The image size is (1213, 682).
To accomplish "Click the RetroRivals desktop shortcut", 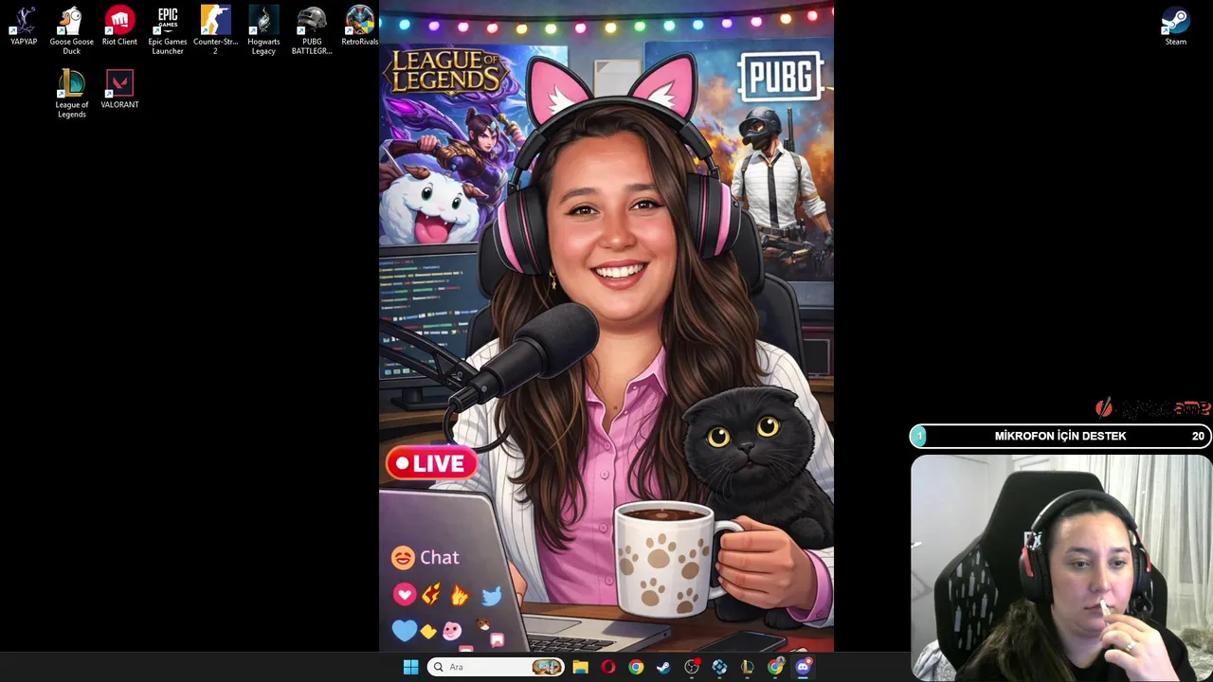I will coord(359,27).
